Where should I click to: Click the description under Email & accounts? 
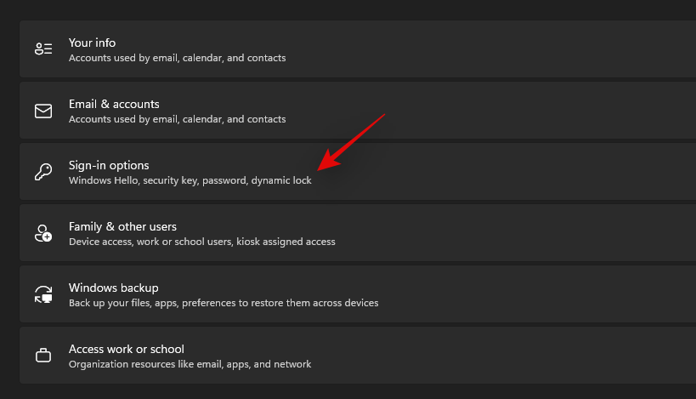point(177,119)
